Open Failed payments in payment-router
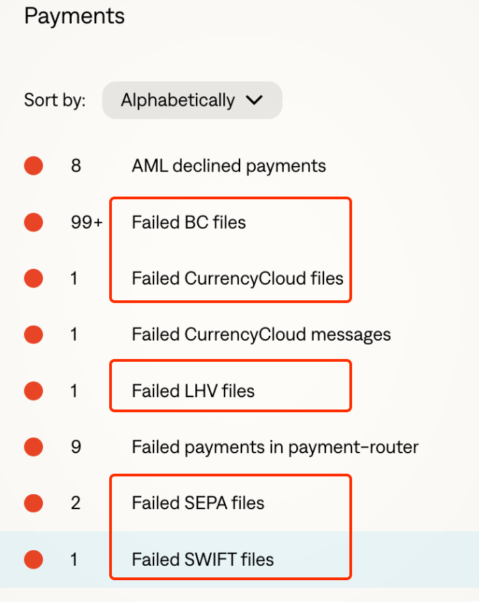Screen dimensions: 479x602 274,447
